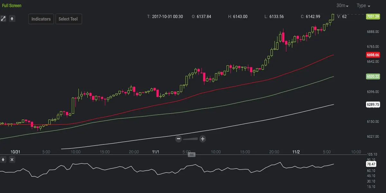This screenshot has height=193, width=386.
Task: Open the Select Tool button
Action: pos(68,19)
